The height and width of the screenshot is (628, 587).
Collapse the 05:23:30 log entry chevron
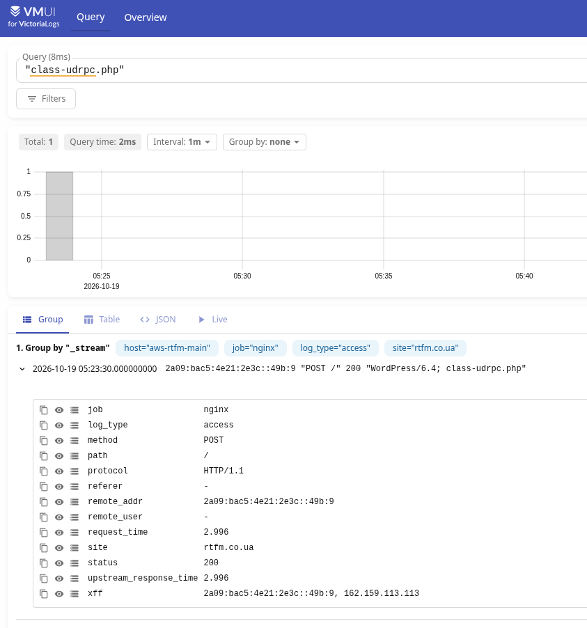click(22, 369)
